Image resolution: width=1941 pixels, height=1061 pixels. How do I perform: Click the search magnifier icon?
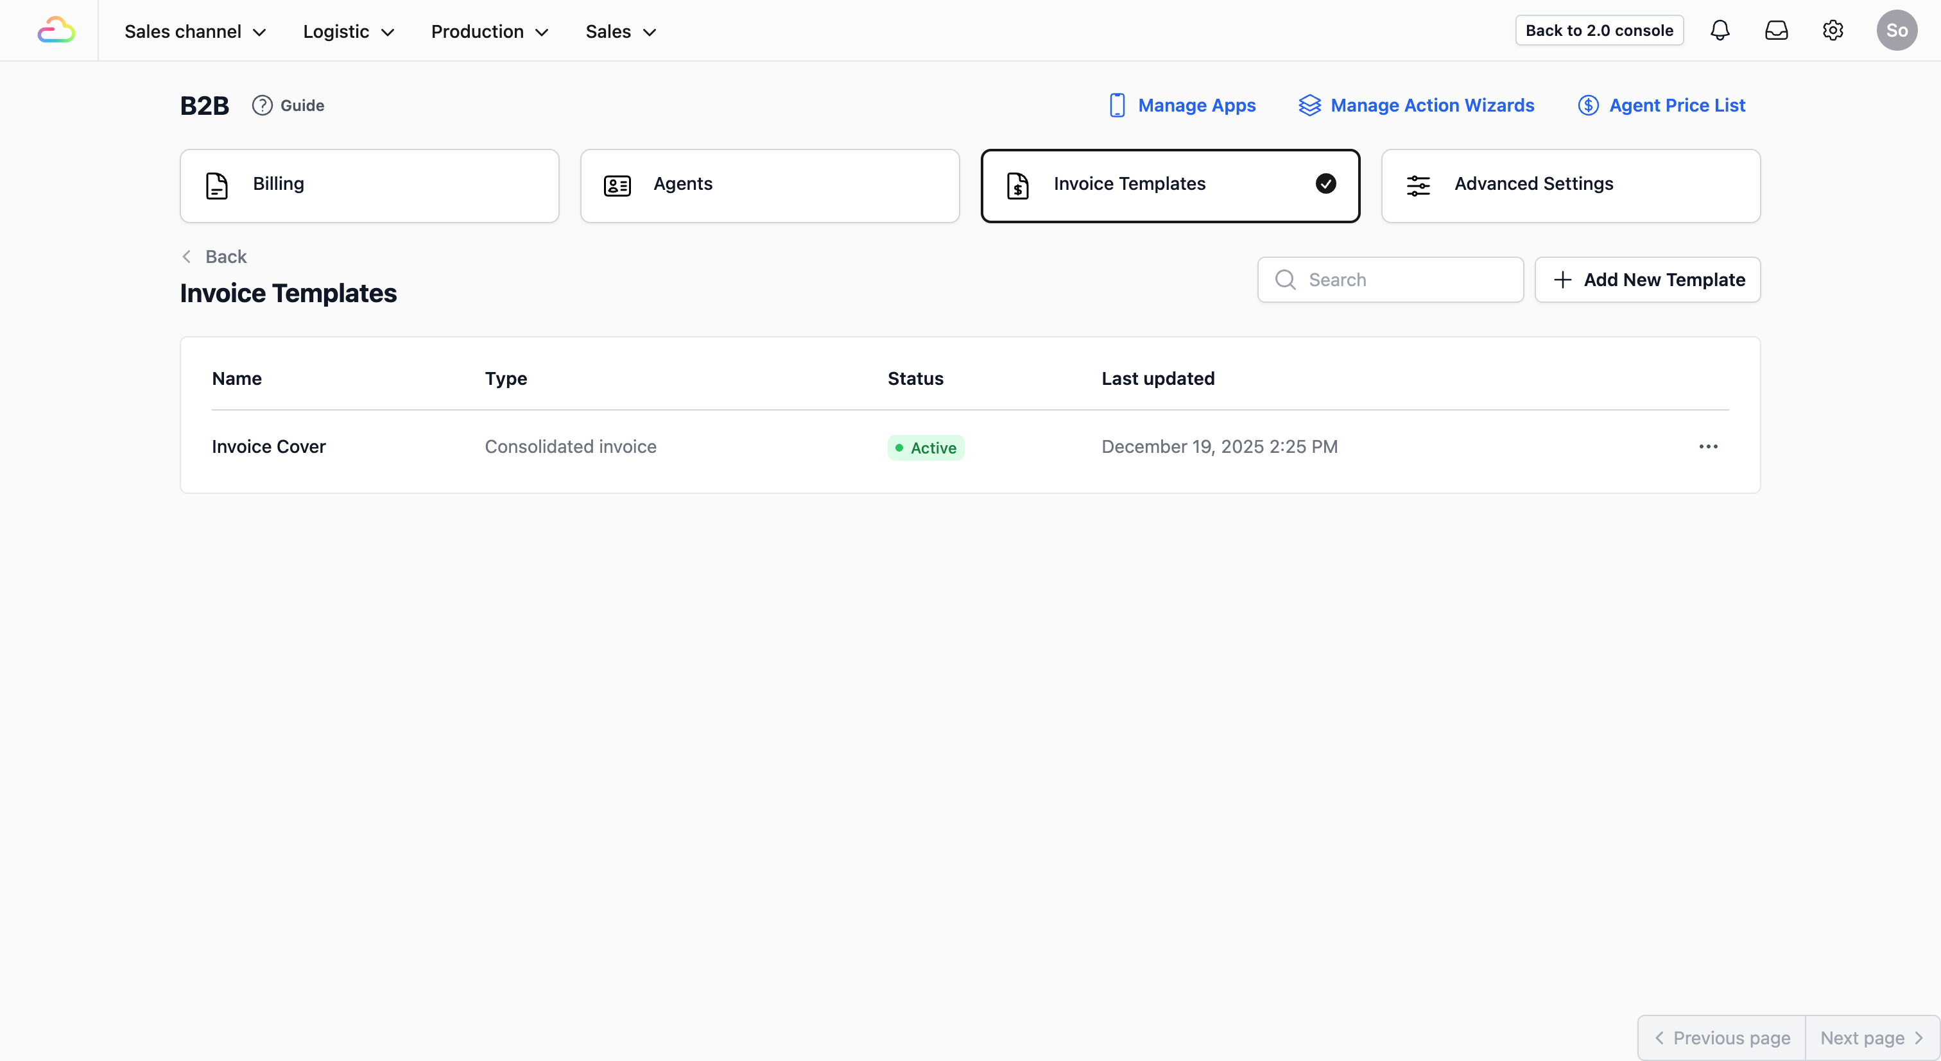(x=1286, y=280)
